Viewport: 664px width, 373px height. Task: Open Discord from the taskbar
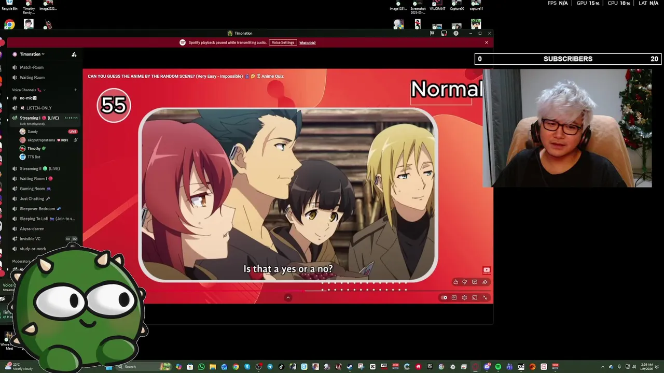coord(488,367)
